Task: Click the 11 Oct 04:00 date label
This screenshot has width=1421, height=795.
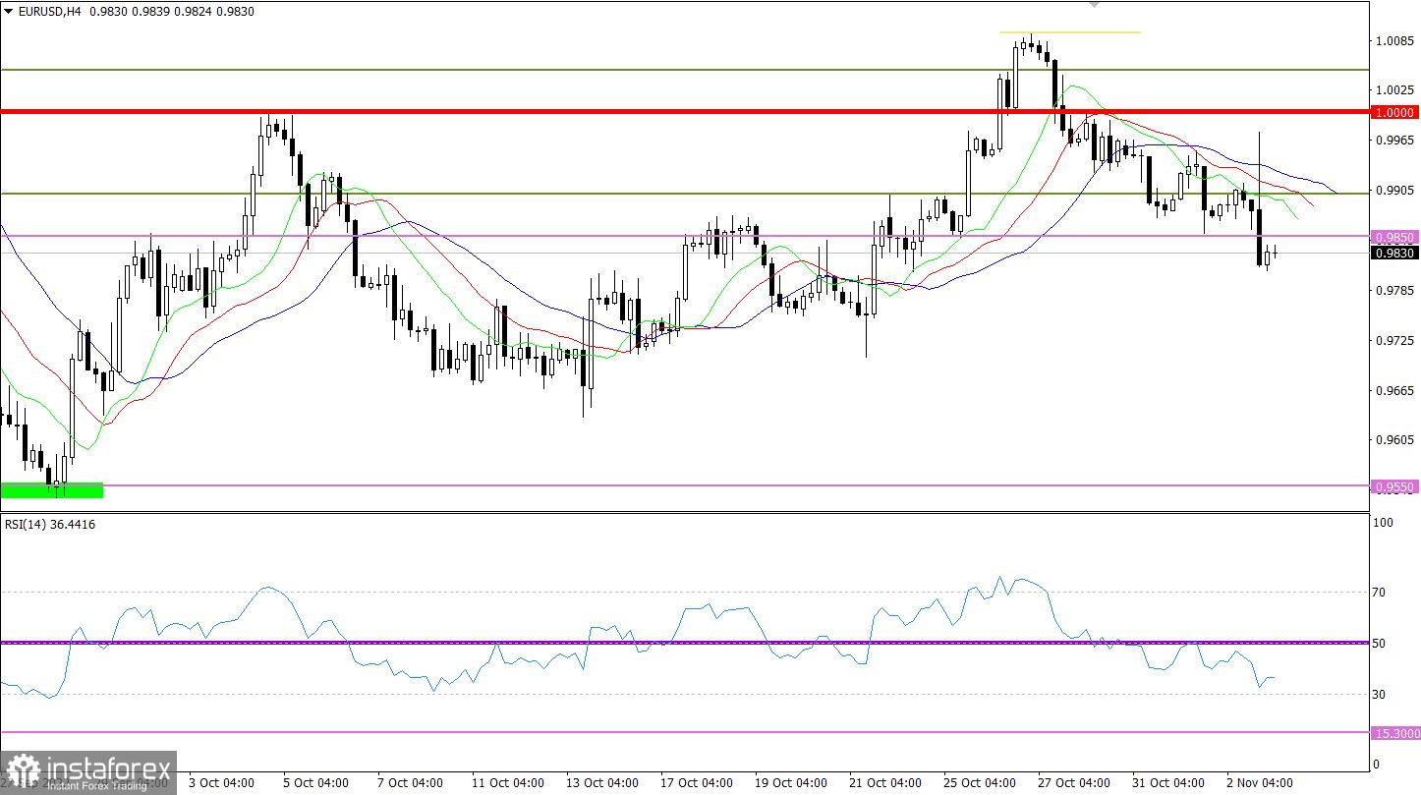Action: 508,783
